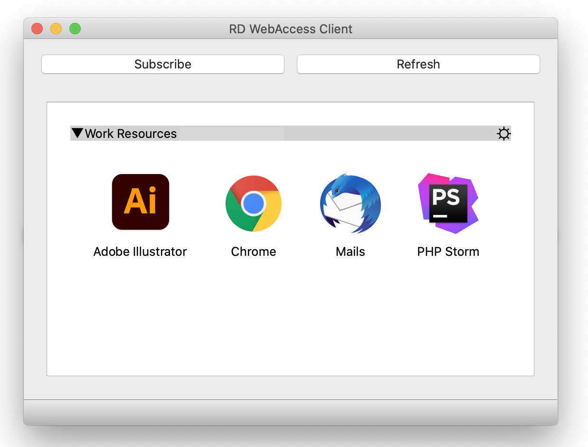Maximize the window with green button
Viewport: 588px width, 447px height.
click(75, 29)
